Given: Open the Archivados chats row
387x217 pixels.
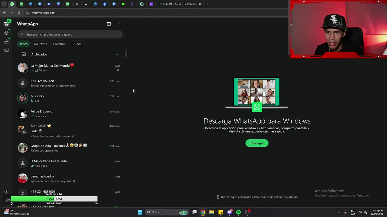Looking at the screenshot, I should coord(70,54).
